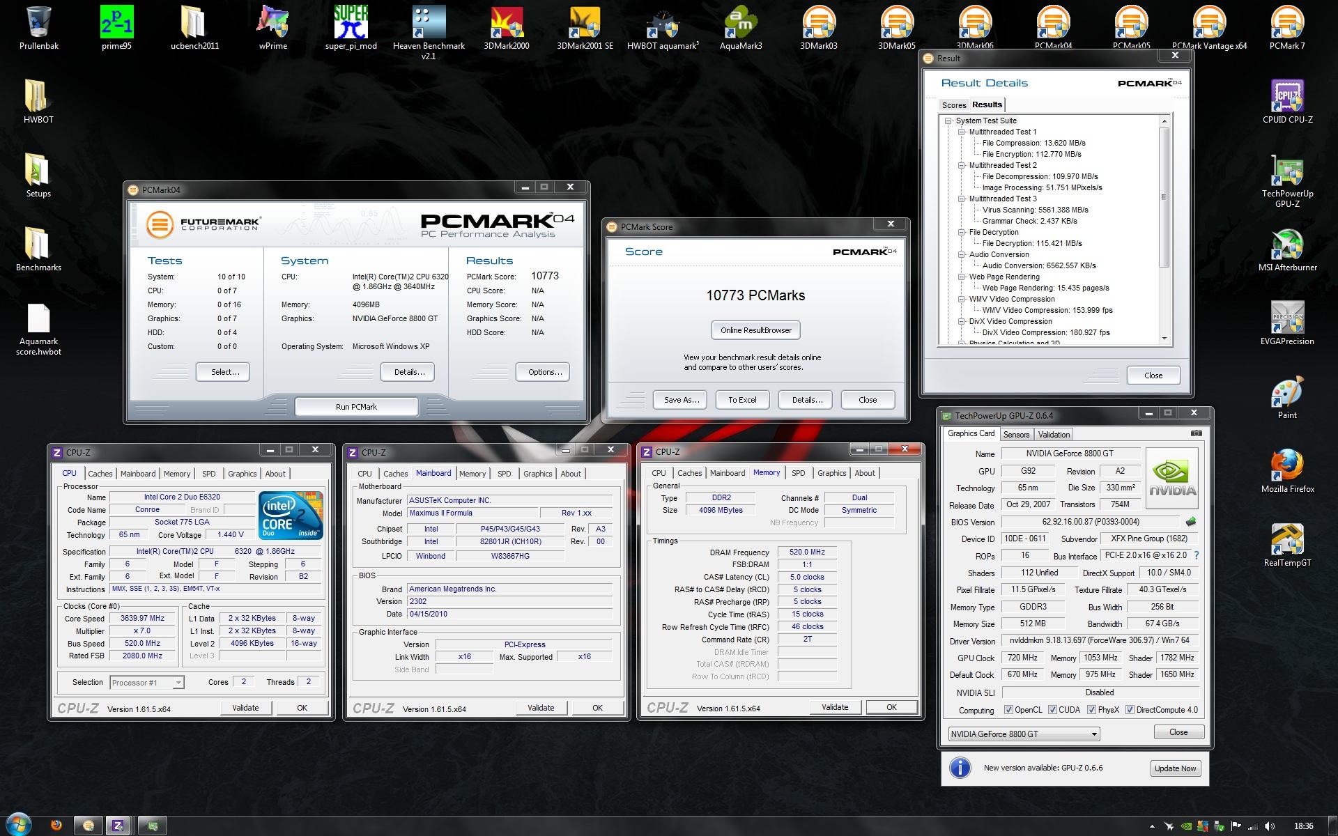Click Select... button under Tests

tap(223, 372)
